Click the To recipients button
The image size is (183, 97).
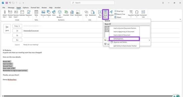(x=17, y=31)
